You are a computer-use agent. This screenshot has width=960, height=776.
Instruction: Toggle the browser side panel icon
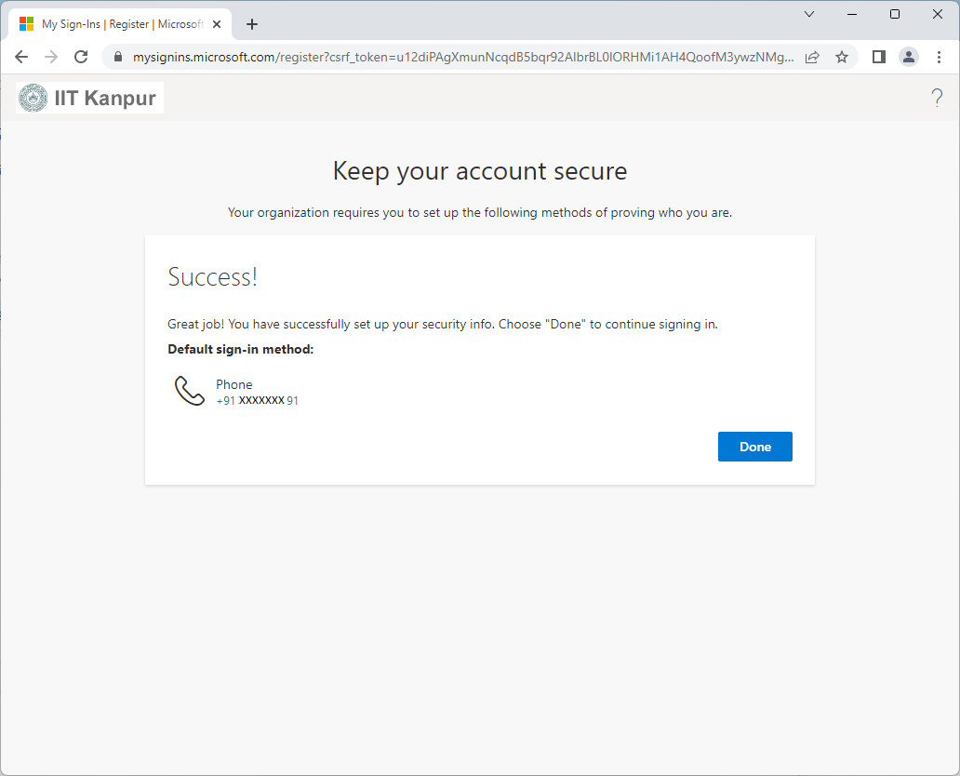click(878, 57)
